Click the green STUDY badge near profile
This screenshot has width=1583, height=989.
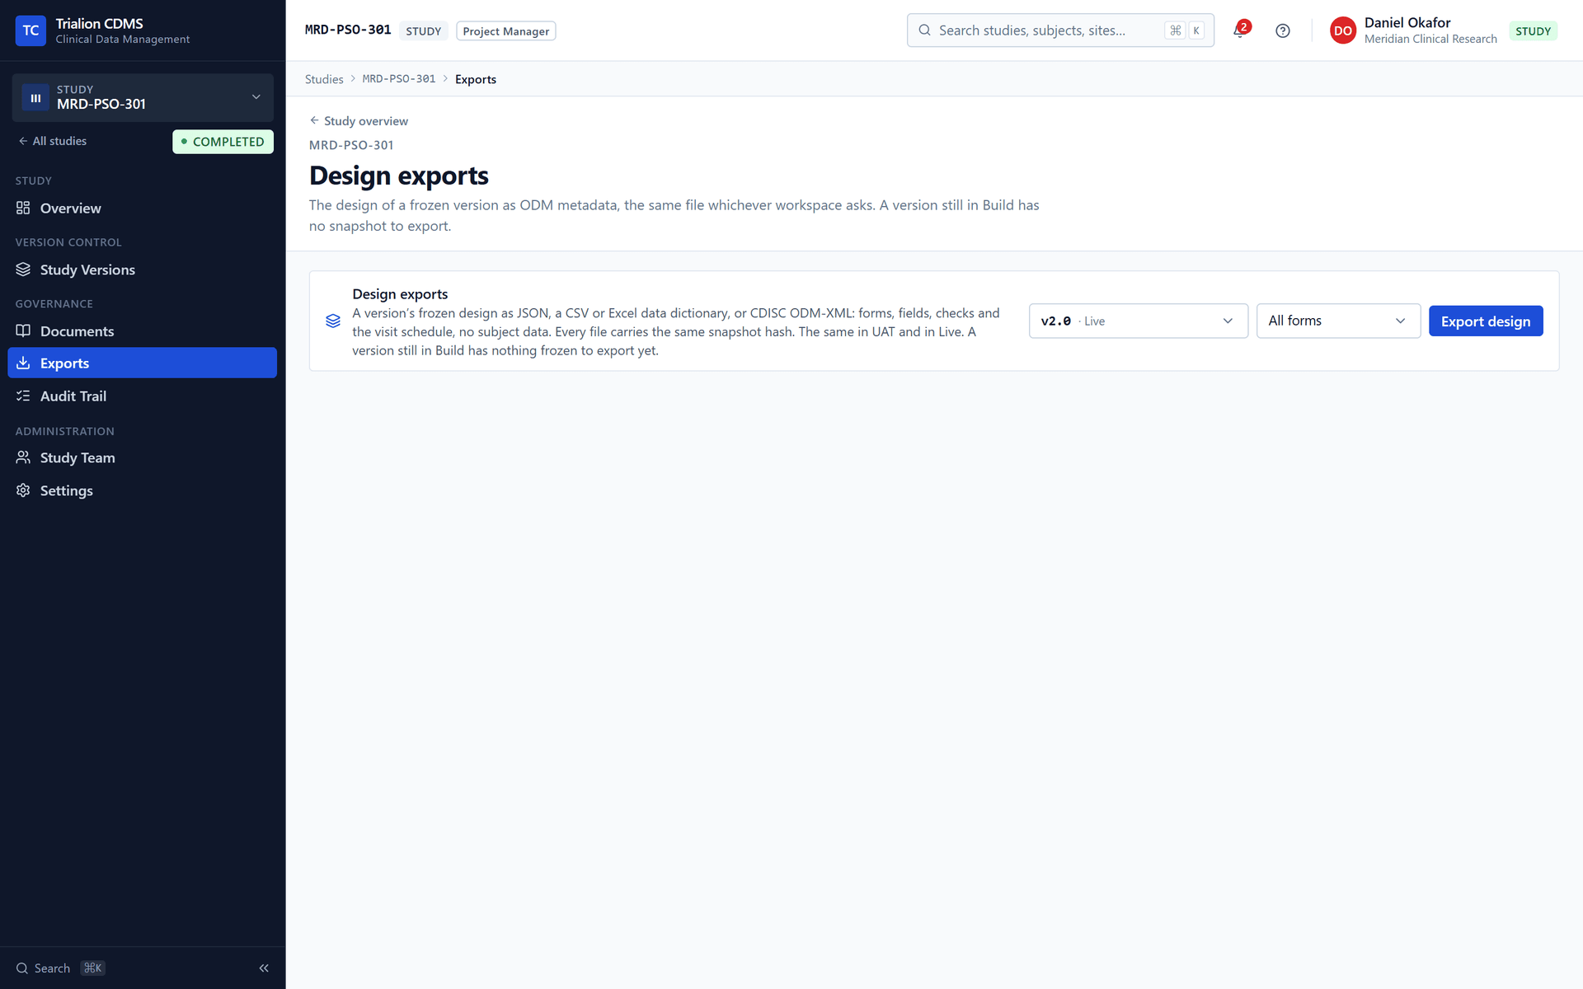click(1533, 31)
